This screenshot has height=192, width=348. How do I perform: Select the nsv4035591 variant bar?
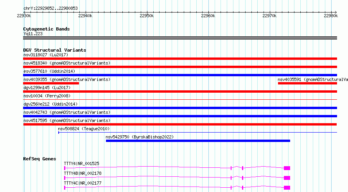[307, 83]
